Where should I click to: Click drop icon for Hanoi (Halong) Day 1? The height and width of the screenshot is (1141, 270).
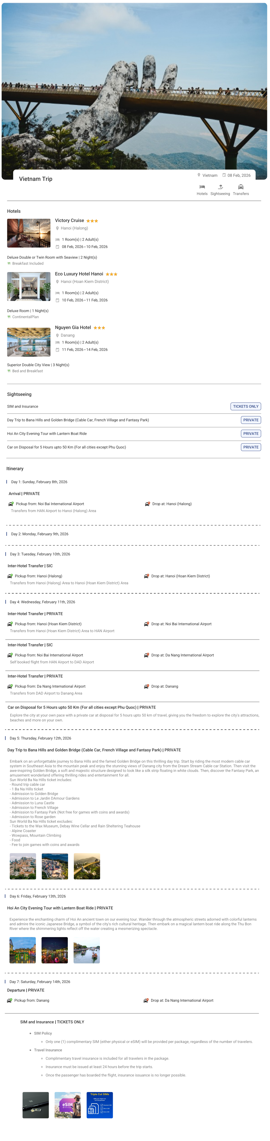click(x=147, y=504)
